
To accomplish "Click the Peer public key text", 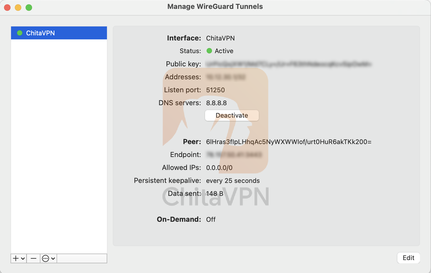I will pyautogui.click(x=289, y=142).
